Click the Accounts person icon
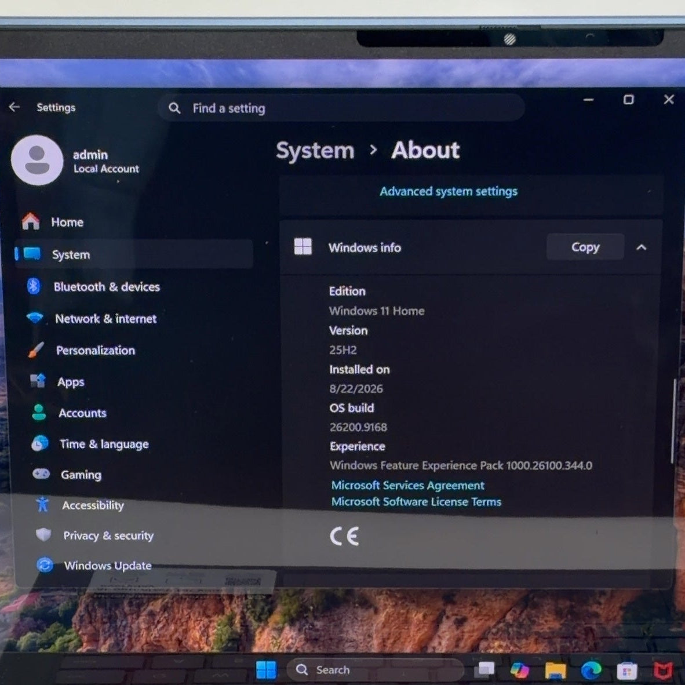This screenshot has height=685, width=685. 39,412
